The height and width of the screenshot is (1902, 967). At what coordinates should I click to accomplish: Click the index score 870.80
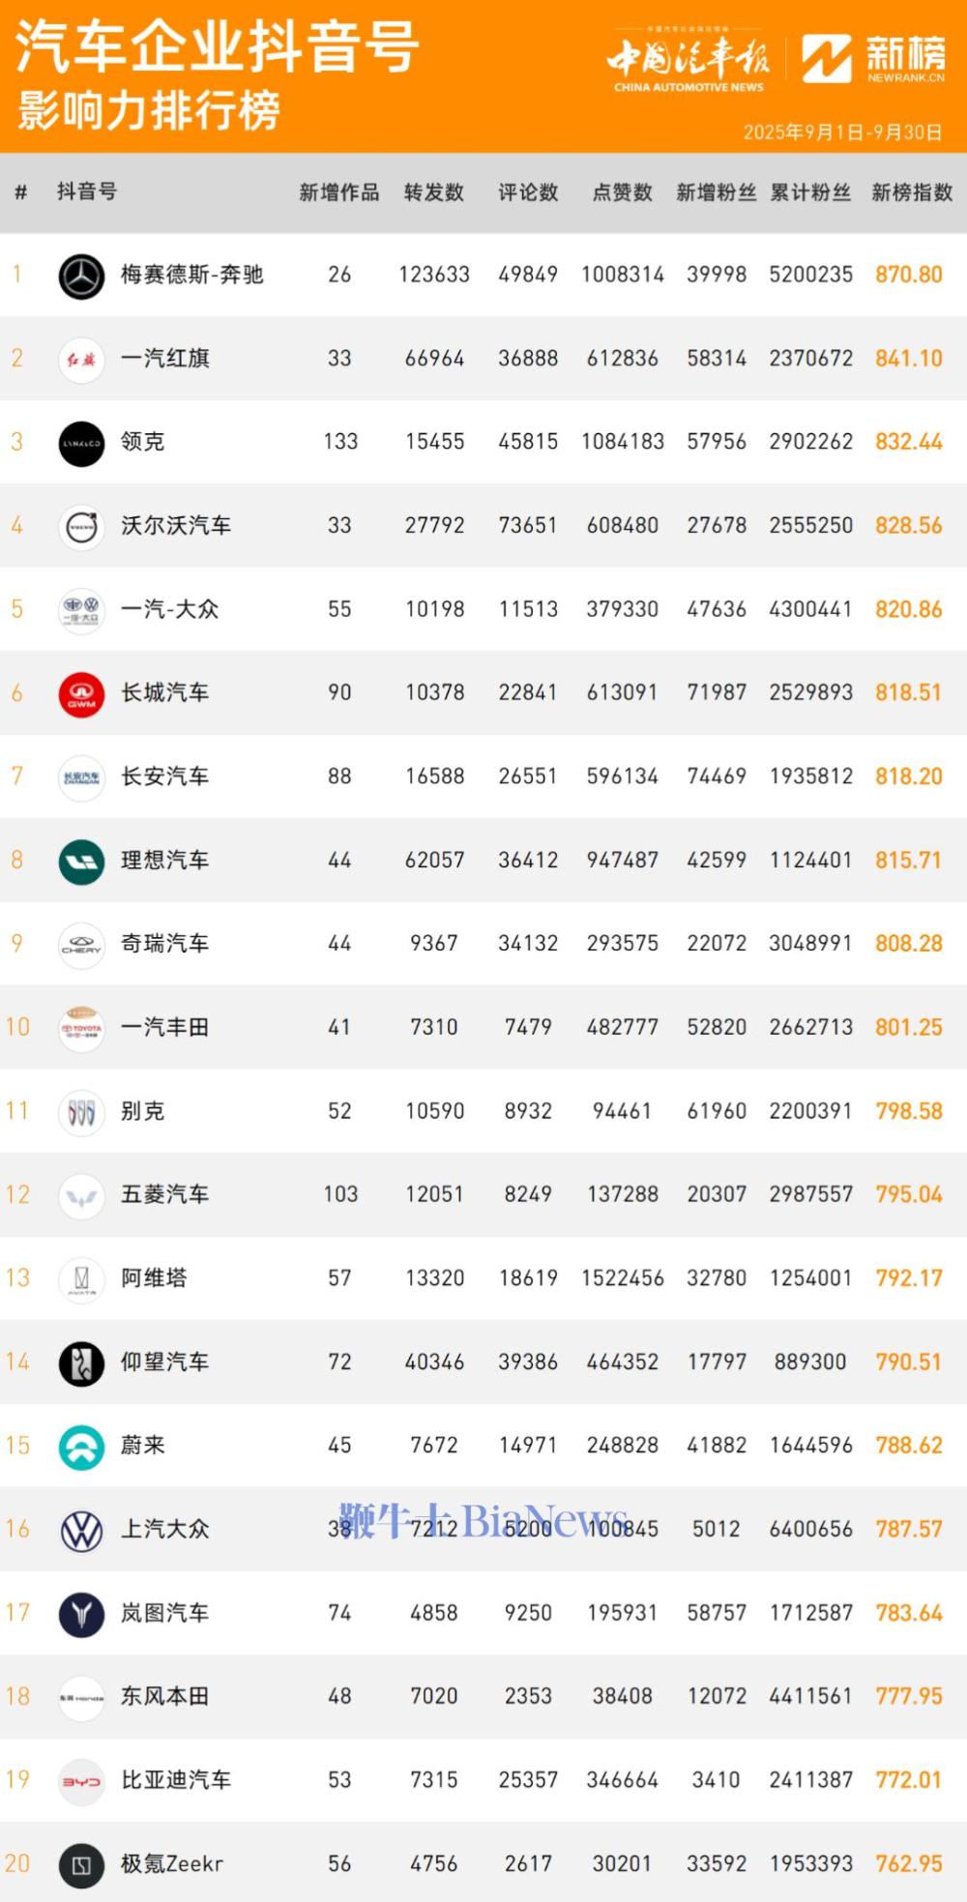coord(909,275)
